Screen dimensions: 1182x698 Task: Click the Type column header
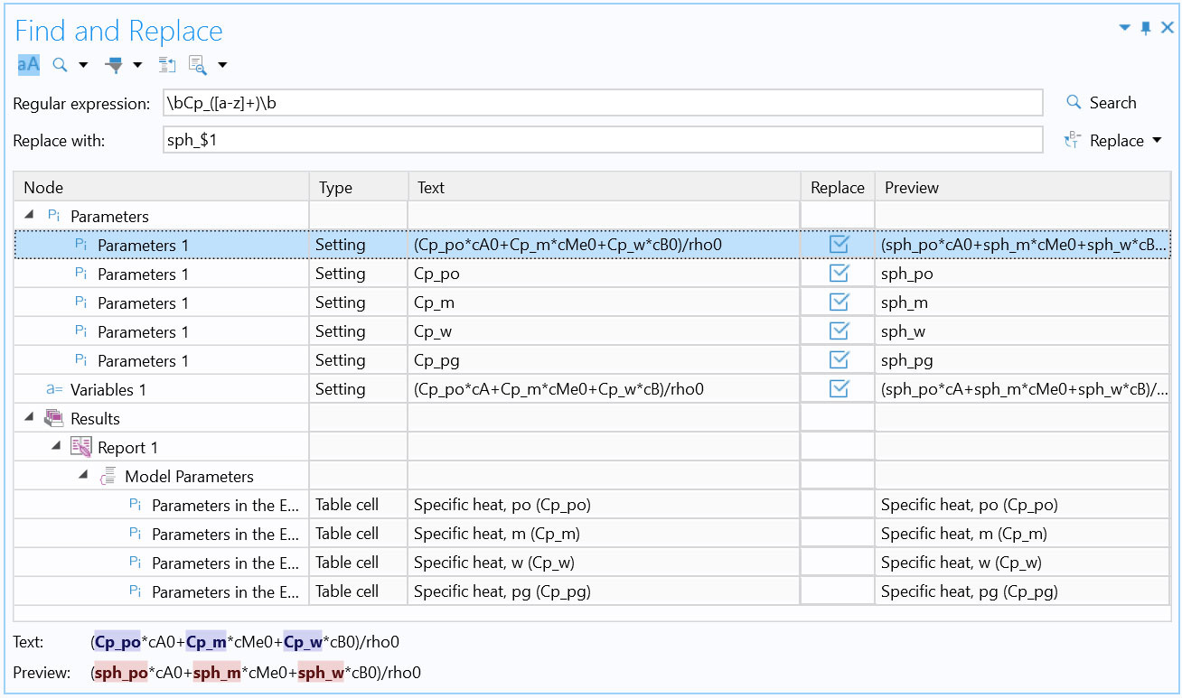(359, 187)
